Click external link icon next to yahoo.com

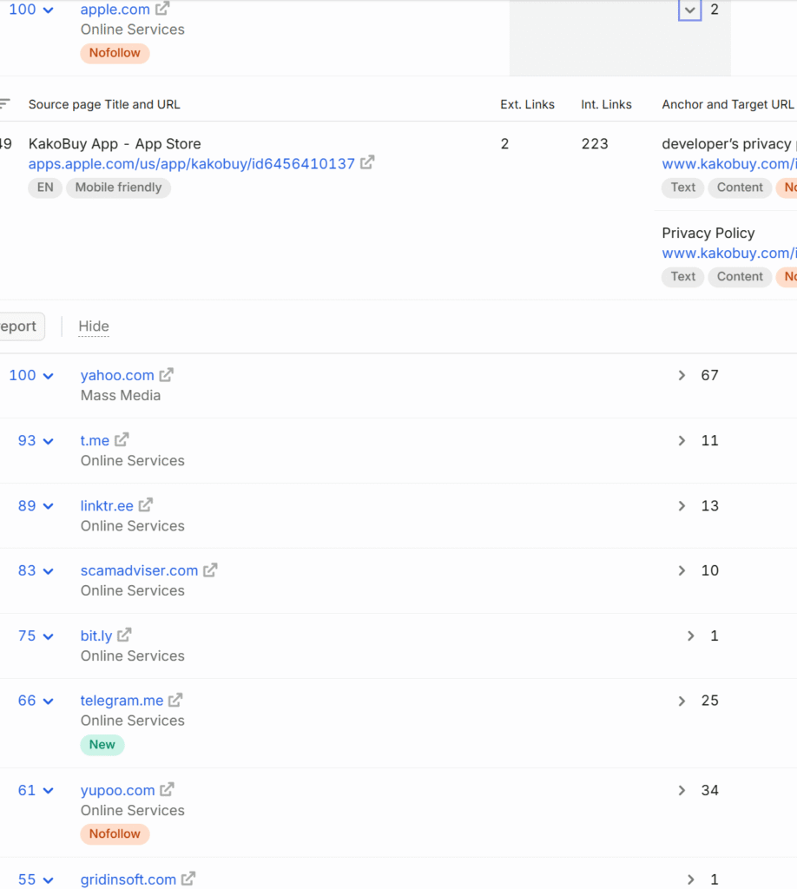(x=166, y=375)
